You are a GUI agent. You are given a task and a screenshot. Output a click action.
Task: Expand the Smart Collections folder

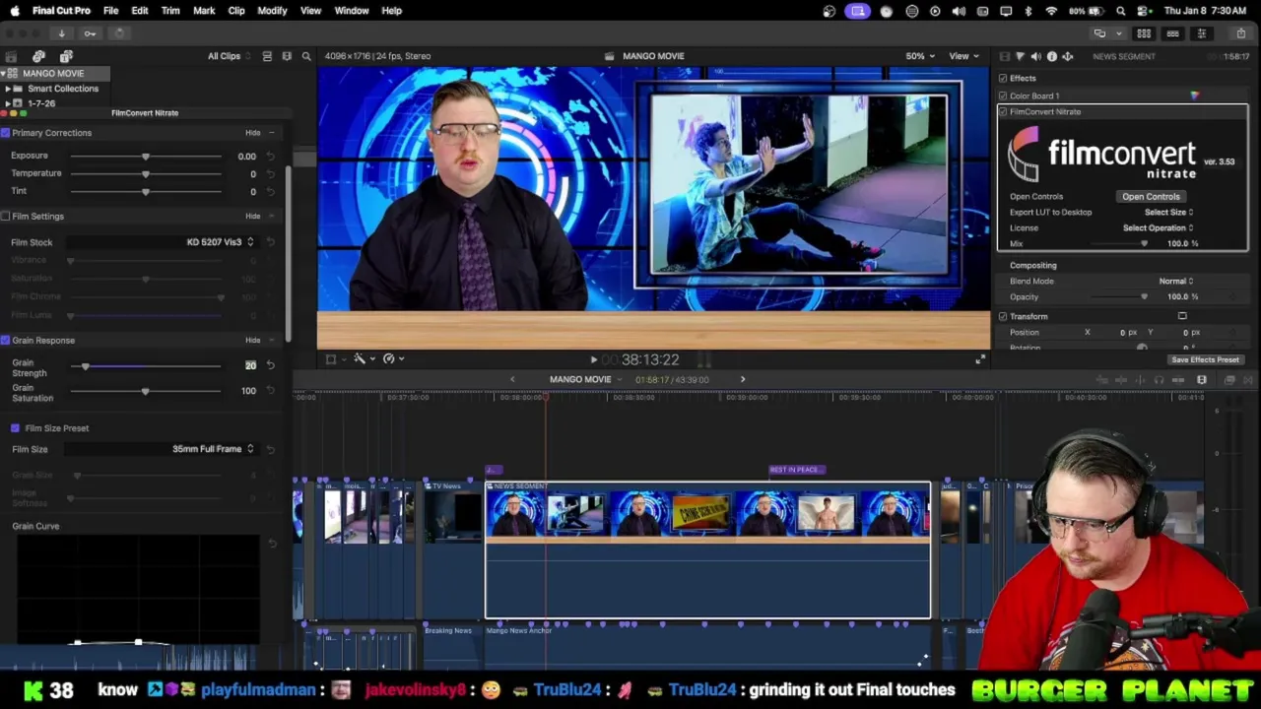pyautogui.click(x=8, y=89)
